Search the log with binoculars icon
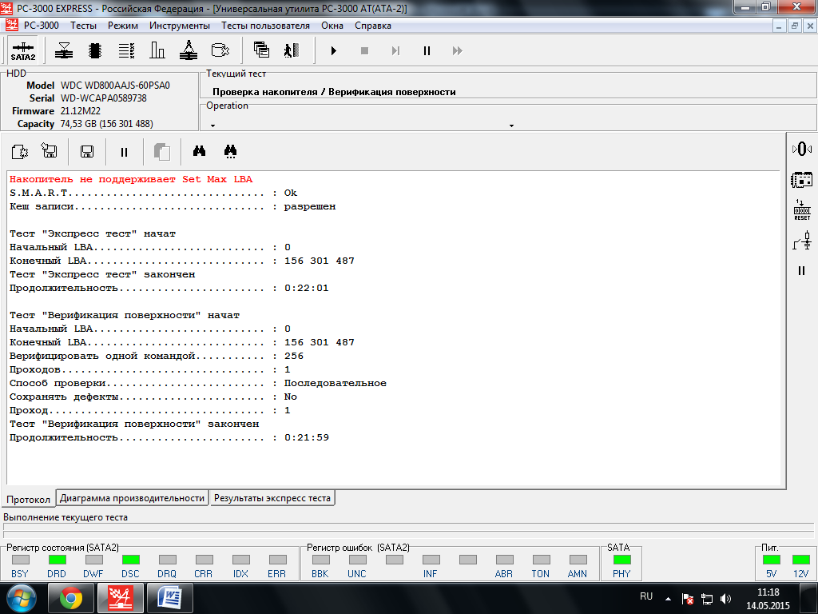The image size is (818, 614). (199, 151)
